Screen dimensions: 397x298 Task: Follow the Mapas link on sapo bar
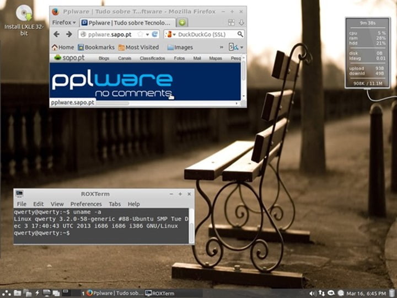(216, 58)
